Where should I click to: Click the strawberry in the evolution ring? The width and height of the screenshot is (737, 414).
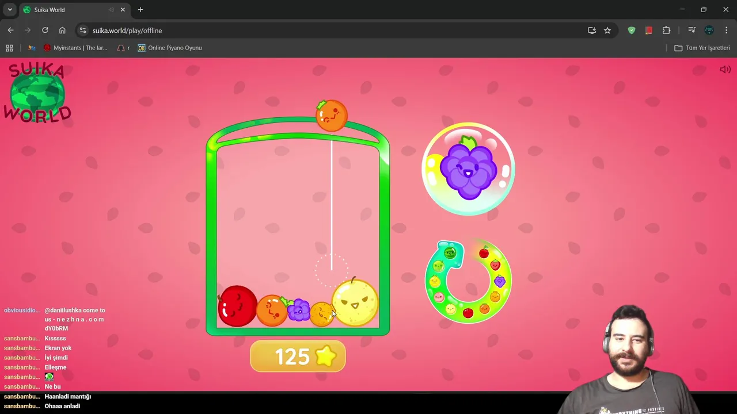(495, 265)
